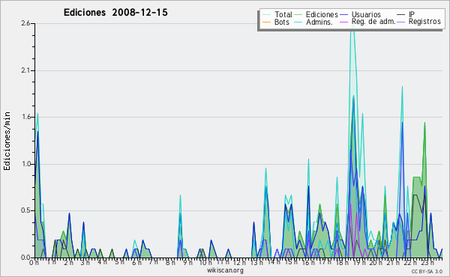Click the 'Reg. de adm.' legend label
This screenshot has height=277, width=450.
click(x=373, y=22)
